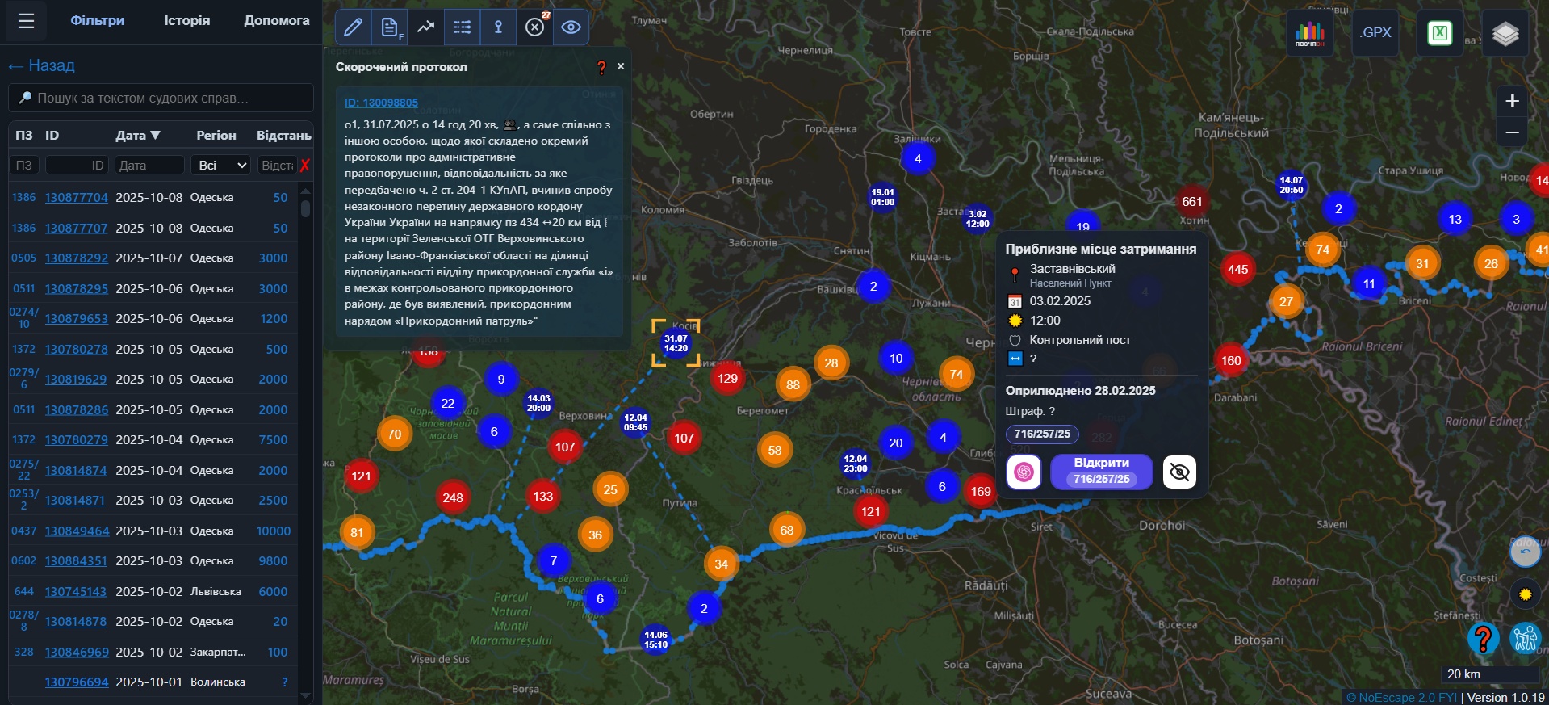Click the Відкрити 716/257/25 button

1101,472
